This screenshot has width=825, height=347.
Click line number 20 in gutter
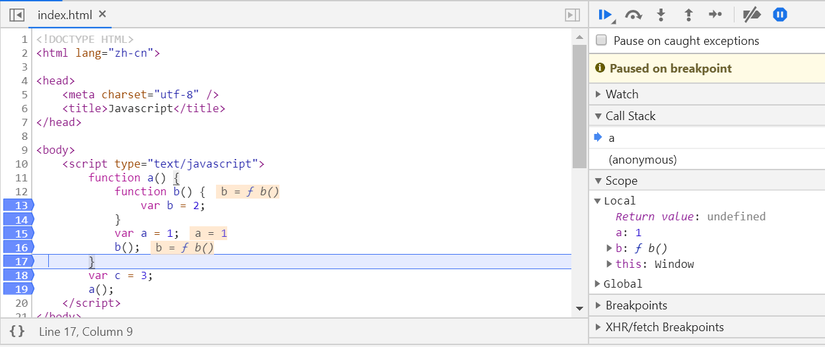[21, 303]
